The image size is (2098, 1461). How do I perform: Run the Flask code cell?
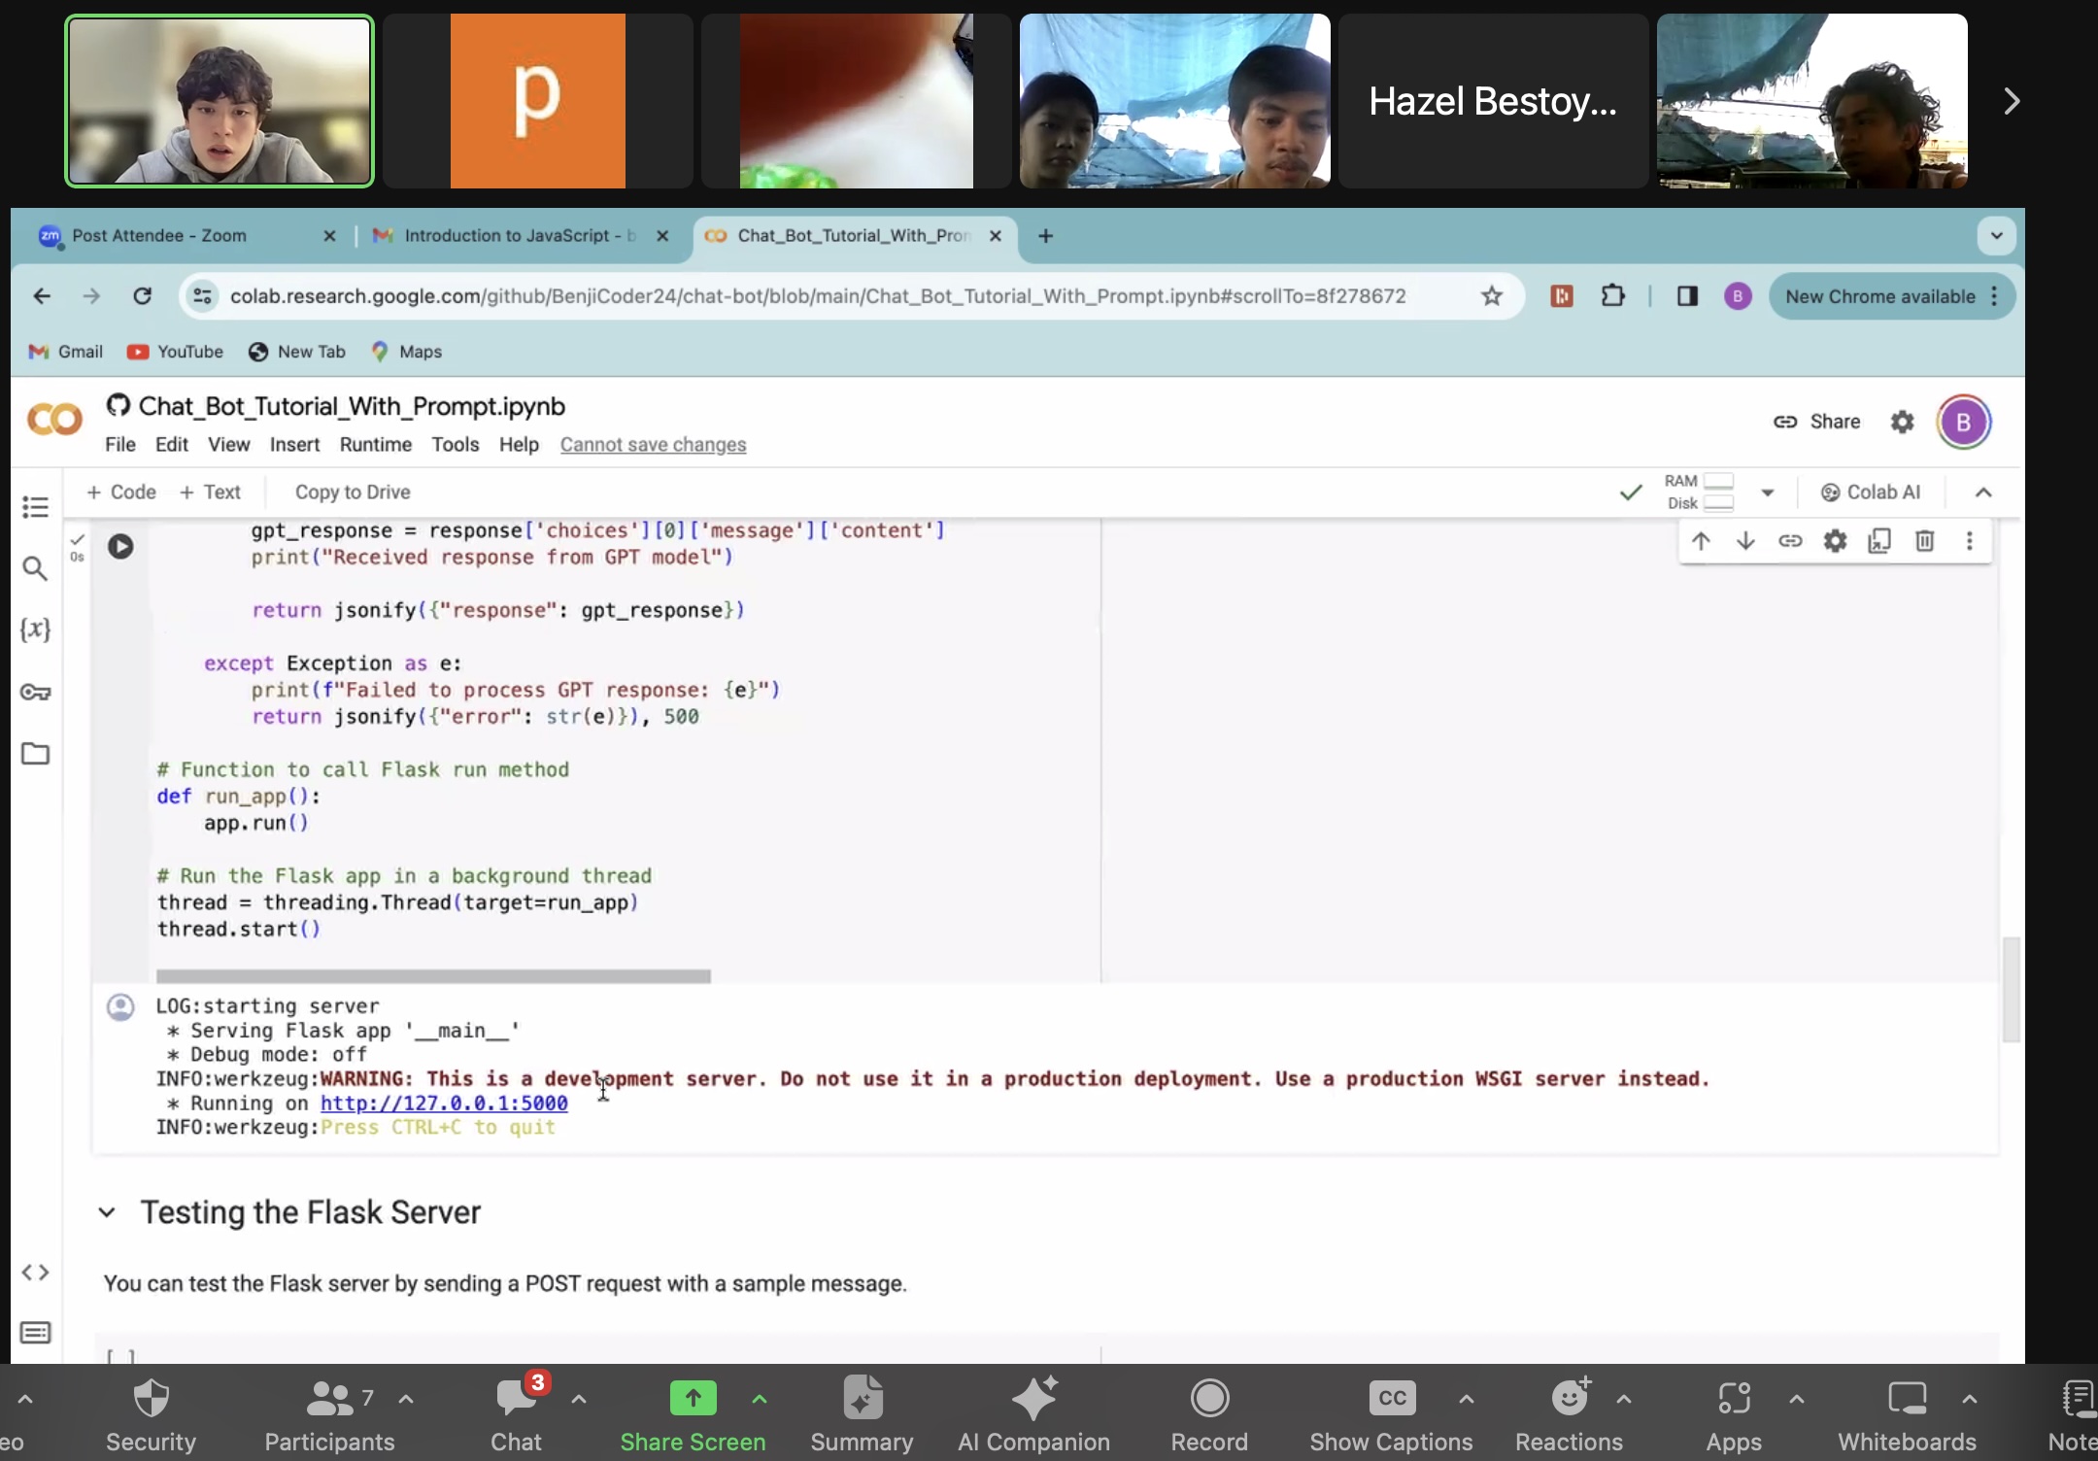pos(120,547)
